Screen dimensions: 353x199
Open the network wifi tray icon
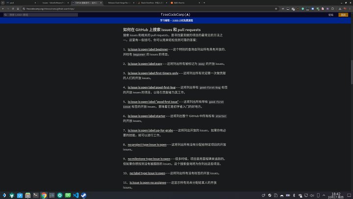pos(300,196)
